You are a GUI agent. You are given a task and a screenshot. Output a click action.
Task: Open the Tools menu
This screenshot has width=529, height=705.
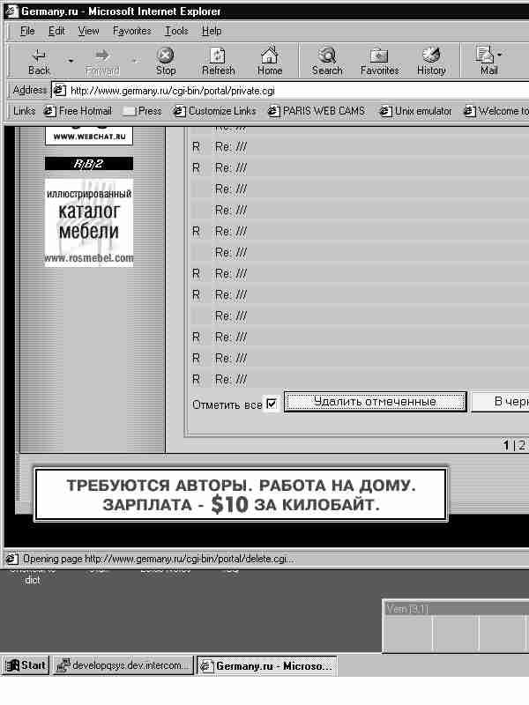176,31
